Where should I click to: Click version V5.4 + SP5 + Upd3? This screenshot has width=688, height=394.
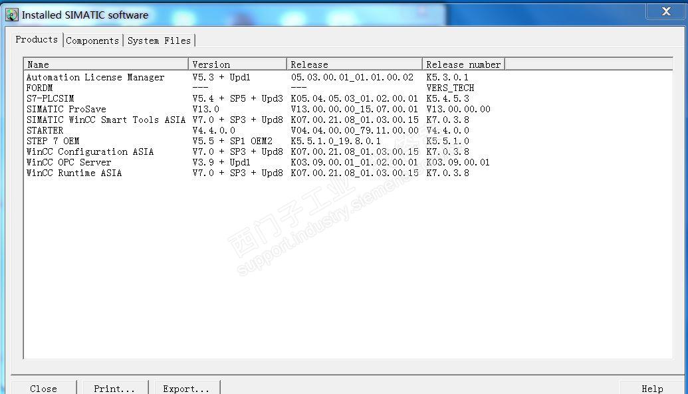237,98
